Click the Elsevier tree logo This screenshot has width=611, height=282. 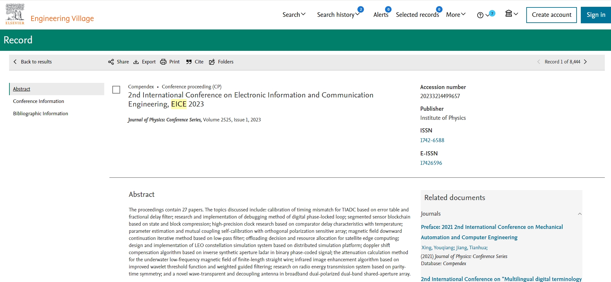(x=15, y=14)
